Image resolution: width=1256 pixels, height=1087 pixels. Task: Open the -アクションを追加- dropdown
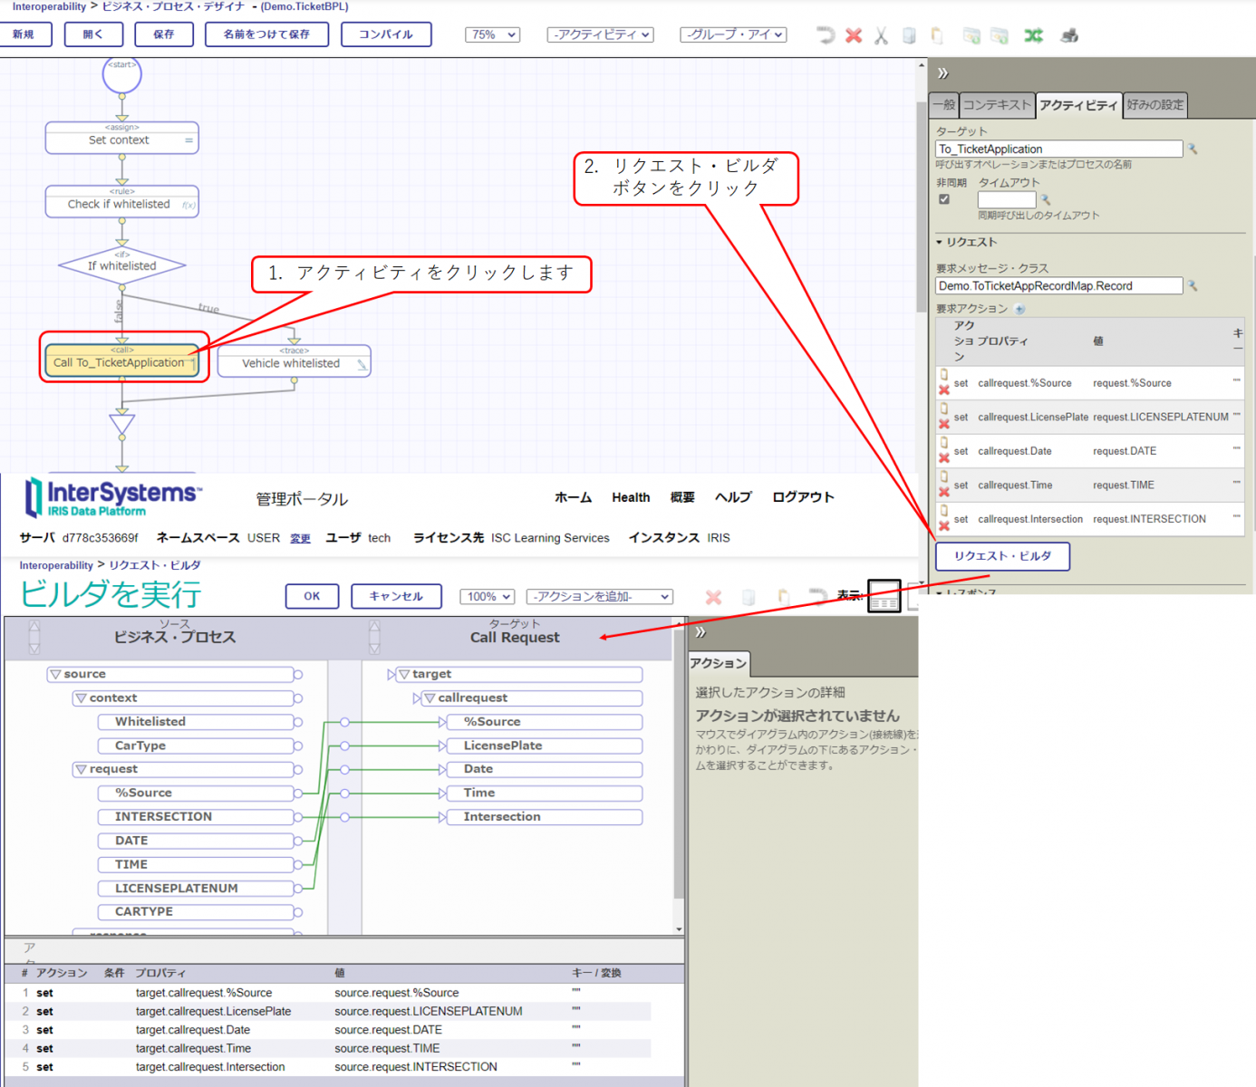click(x=600, y=597)
